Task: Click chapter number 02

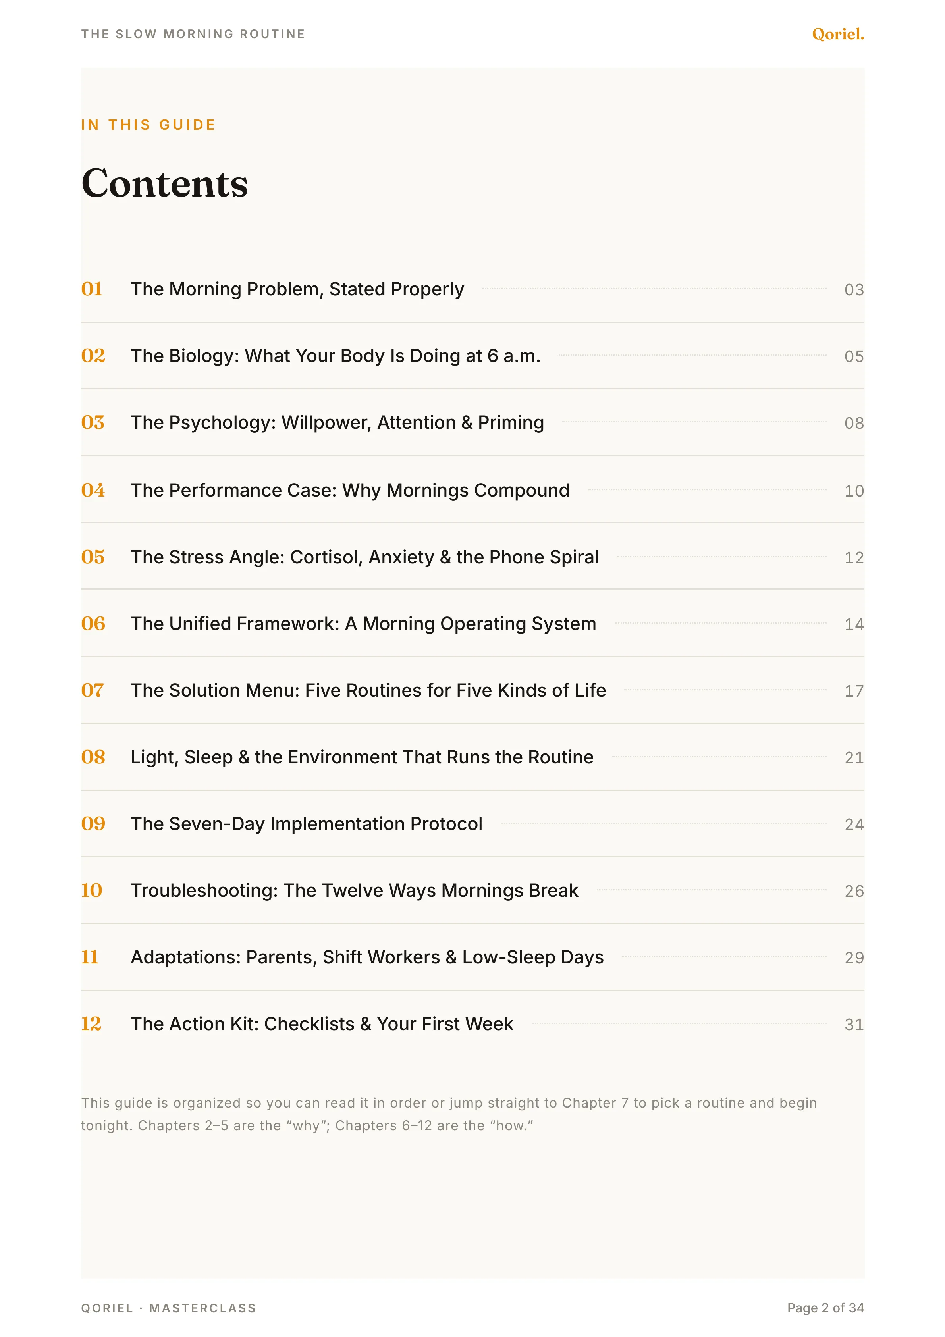Action: click(93, 355)
